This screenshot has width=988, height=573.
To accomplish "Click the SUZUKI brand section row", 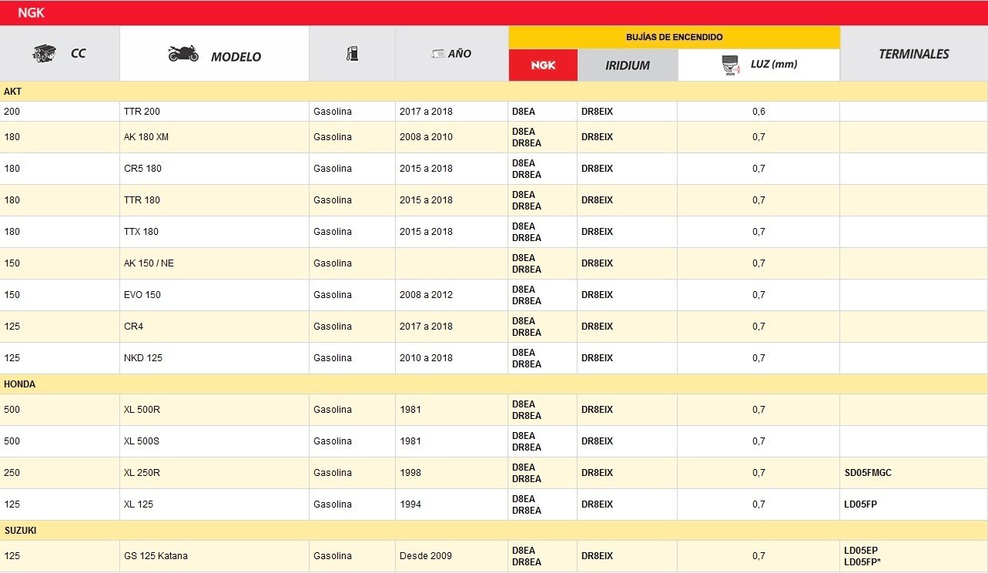I will [494, 531].
